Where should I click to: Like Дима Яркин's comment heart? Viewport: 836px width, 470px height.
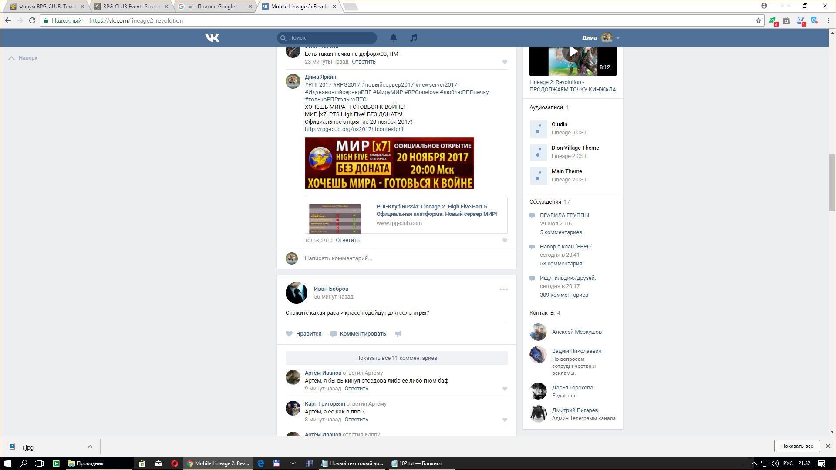pos(505,240)
